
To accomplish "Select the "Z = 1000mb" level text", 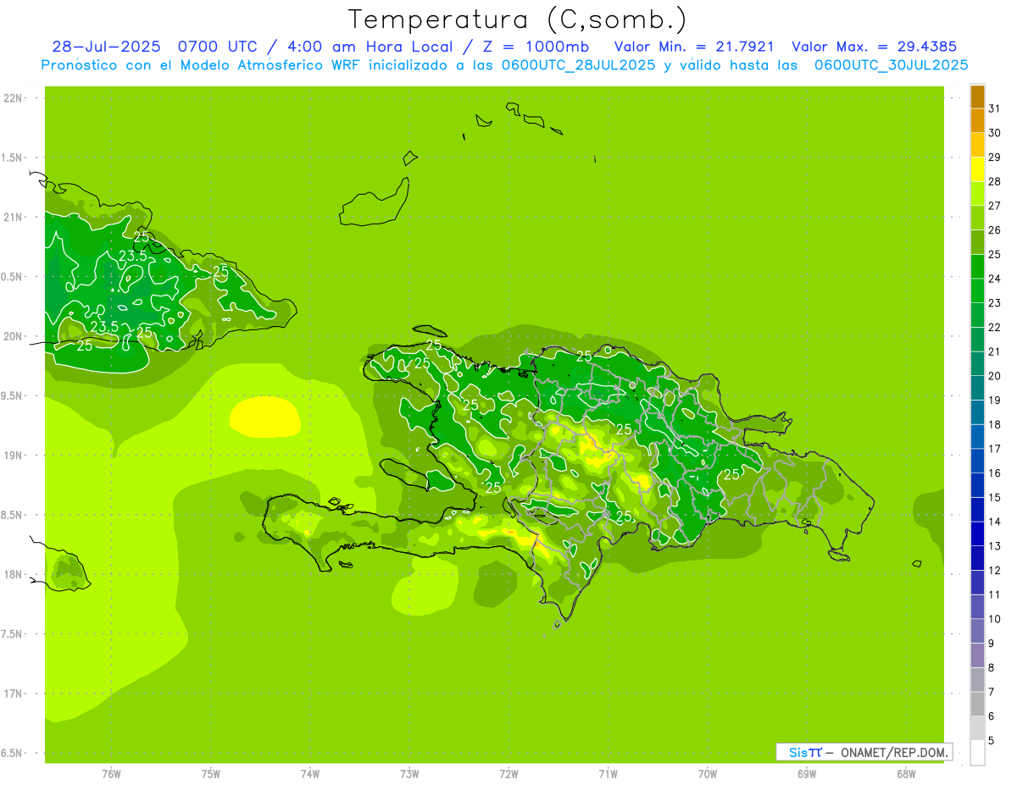I will 536,47.
